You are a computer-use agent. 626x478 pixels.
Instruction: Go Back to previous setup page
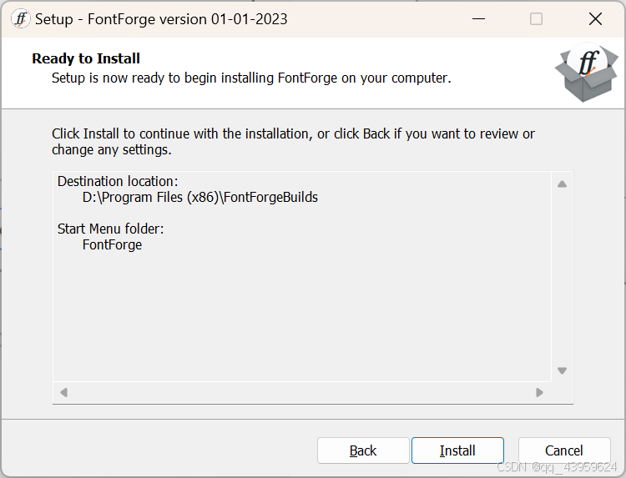[x=363, y=450]
